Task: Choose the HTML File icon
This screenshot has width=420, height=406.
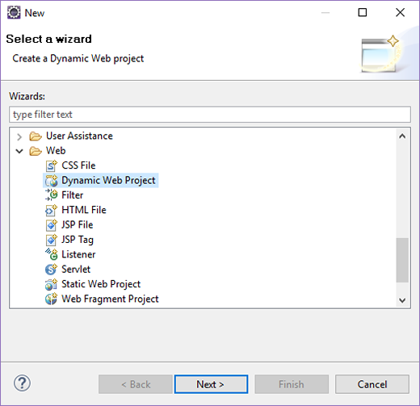Action: 51,210
